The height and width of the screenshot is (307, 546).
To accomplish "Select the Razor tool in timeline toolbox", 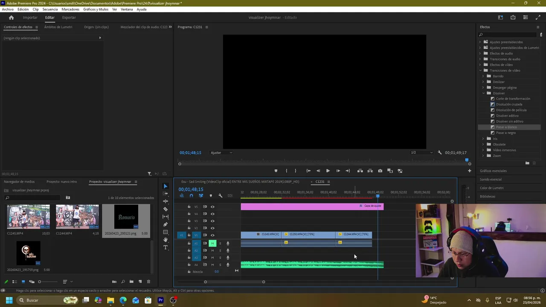I will (166, 209).
